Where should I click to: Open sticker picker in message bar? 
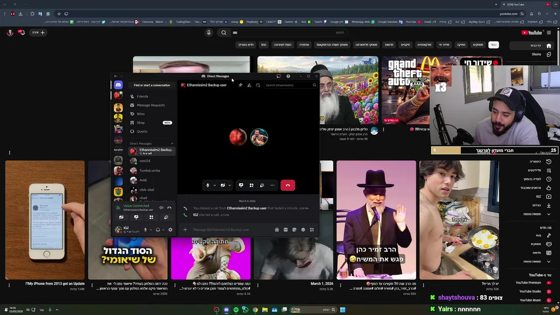click(294, 230)
